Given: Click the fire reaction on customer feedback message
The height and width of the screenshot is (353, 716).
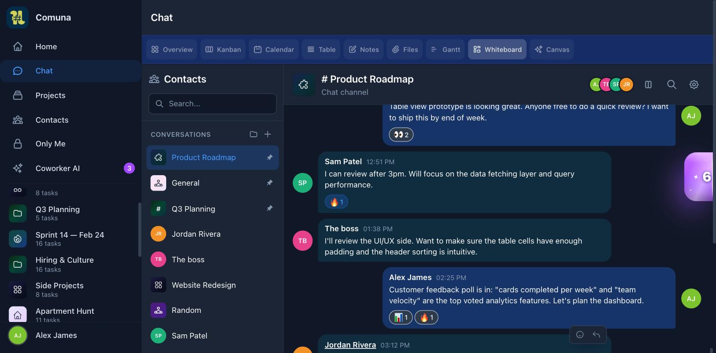Looking at the screenshot, I should pyautogui.click(x=426, y=317).
